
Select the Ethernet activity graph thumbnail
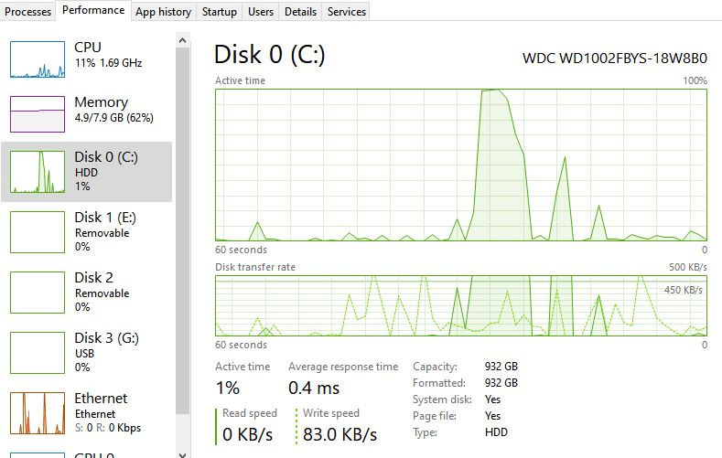37,412
